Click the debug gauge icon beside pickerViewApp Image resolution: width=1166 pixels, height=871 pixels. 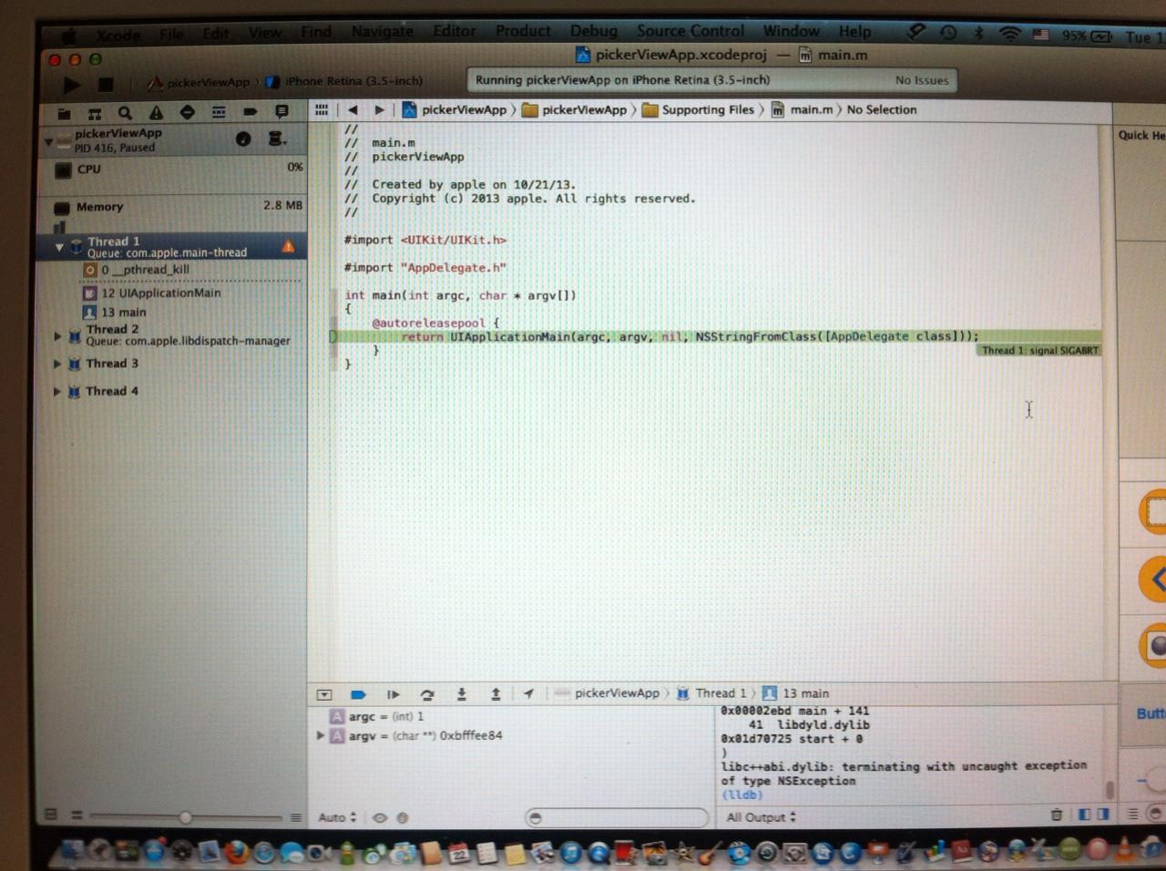pos(243,138)
